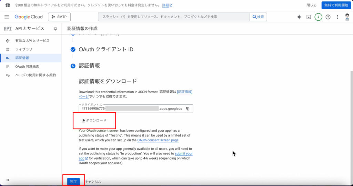
Task: Open notifications badge showing 2
Action: [x=318, y=17]
